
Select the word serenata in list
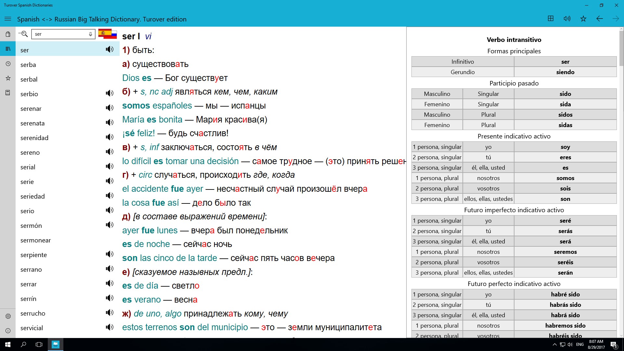(x=32, y=123)
